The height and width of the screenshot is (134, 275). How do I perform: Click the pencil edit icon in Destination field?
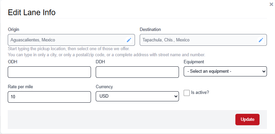pyautogui.click(x=261, y=40)
